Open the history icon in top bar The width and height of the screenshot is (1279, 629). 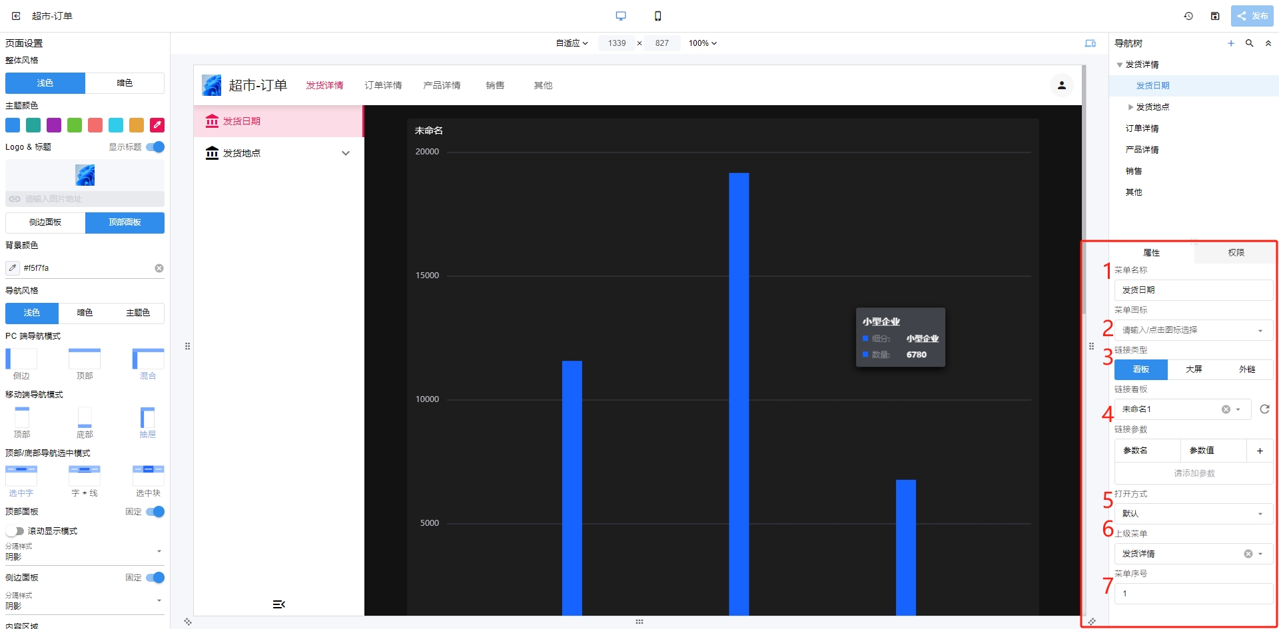1188,16
